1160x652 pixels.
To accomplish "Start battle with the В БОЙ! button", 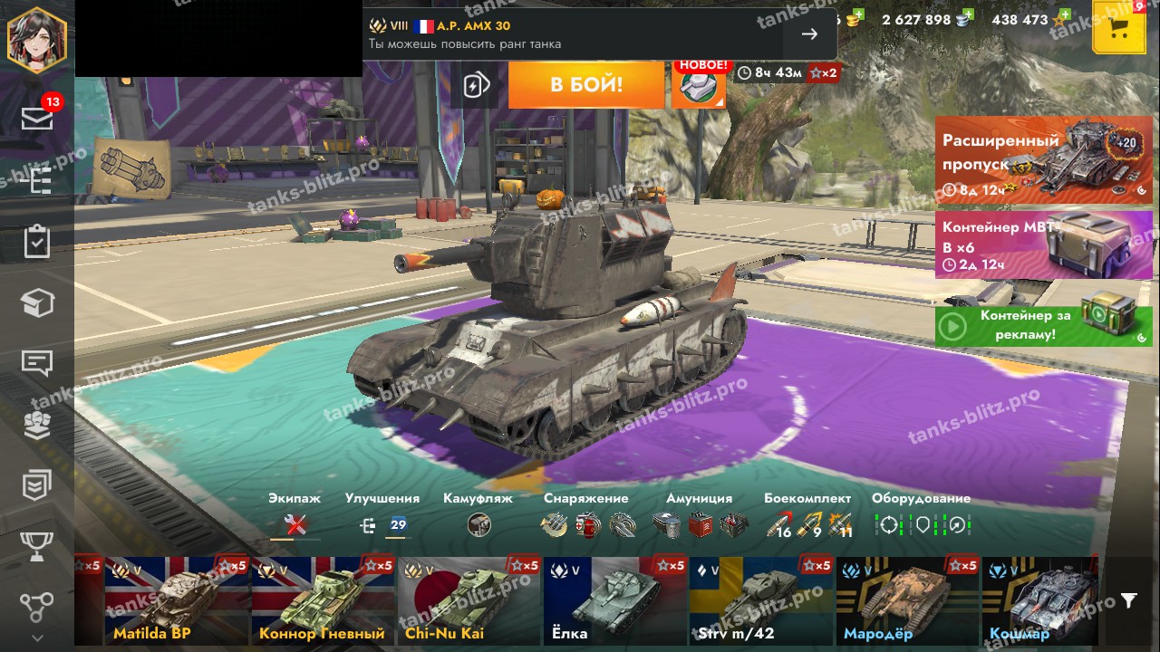I will pos(586,86).
